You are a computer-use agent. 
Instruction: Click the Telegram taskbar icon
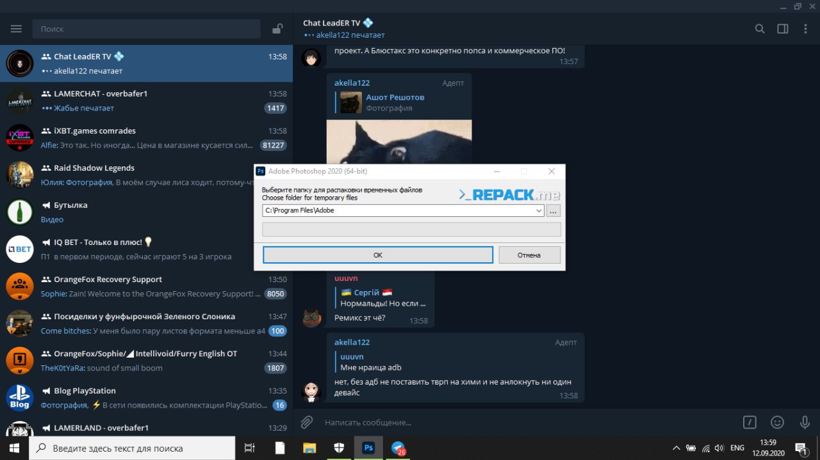pyautogui.click(x=399, y=448)
